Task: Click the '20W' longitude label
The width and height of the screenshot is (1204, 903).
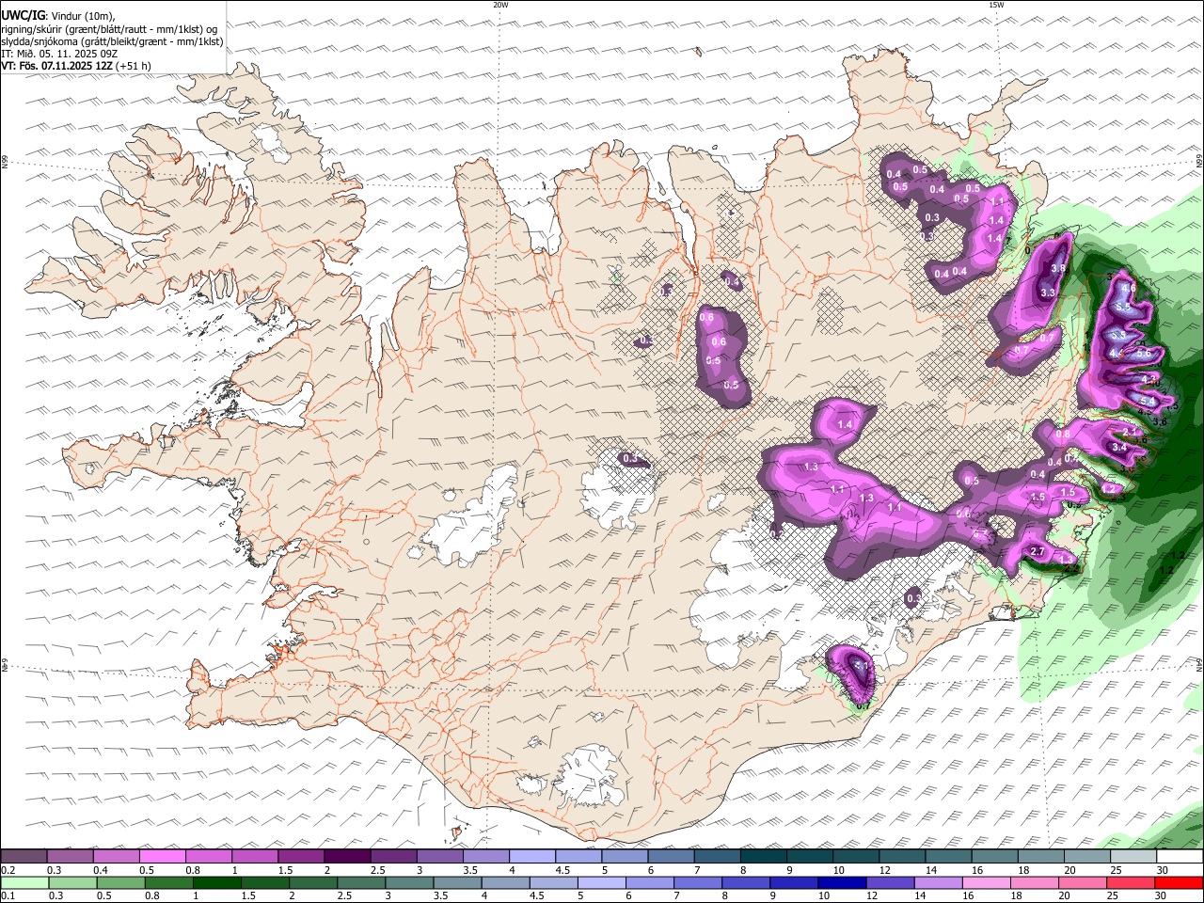Action: coord(500,5)
